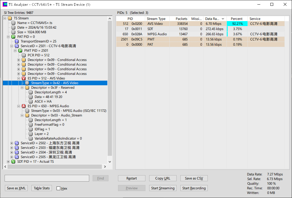
Task: Sort by the Stream Type column header
Action: click(157, 19)
